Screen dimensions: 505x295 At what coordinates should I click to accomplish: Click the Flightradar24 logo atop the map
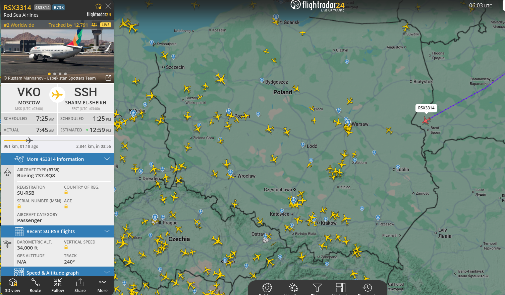point(318,5)
